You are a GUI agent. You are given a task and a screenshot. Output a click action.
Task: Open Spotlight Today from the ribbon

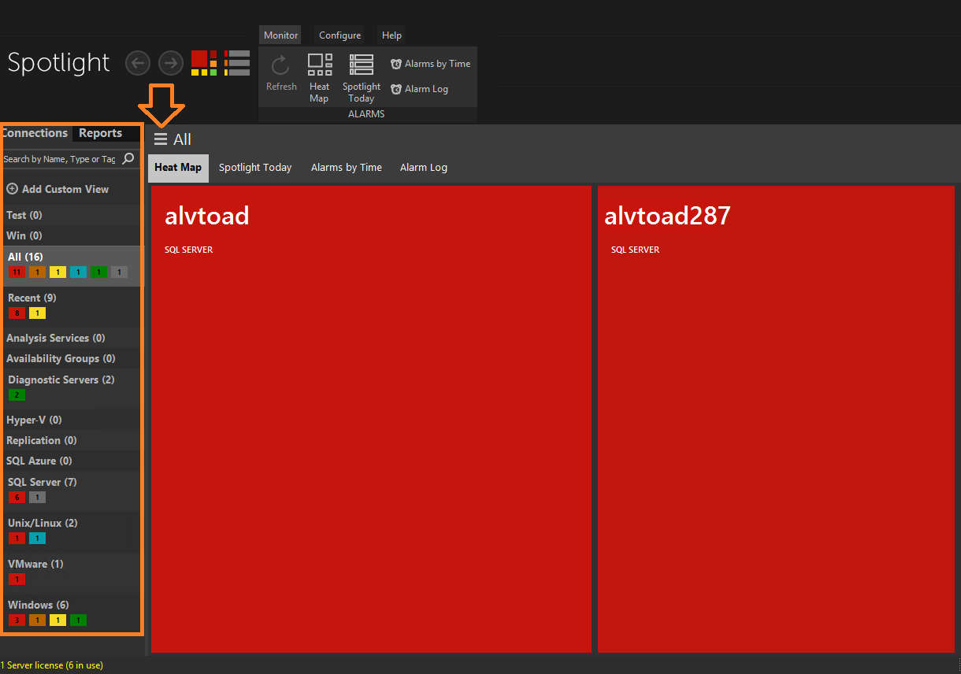pyautogui.click(x=362, y=78)
